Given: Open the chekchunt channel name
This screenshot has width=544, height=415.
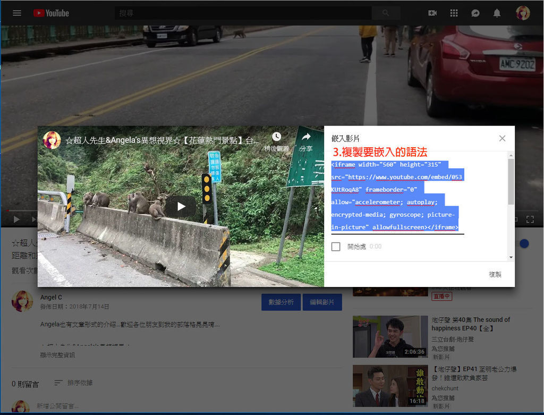Looking at the screenshot, I should pos(445,388).
